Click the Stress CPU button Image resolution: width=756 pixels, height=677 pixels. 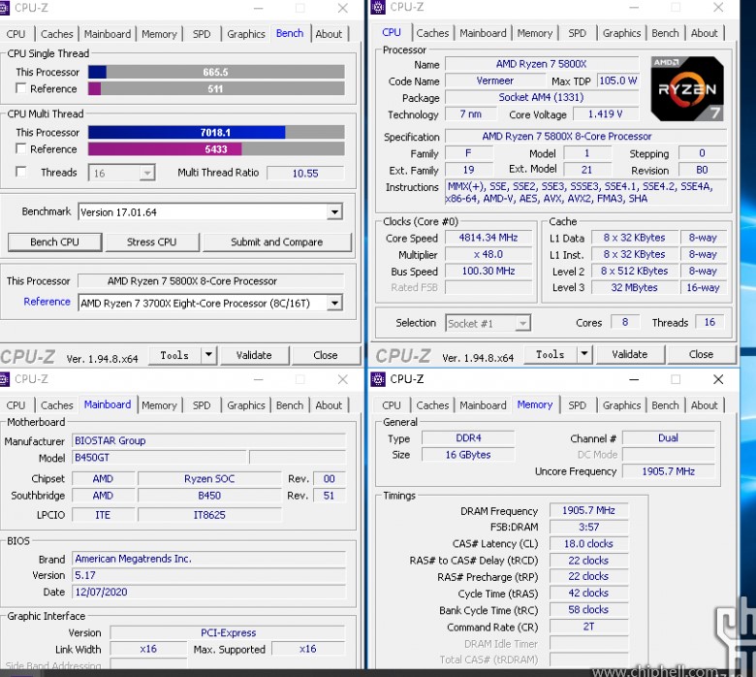[x=152, y=242]
